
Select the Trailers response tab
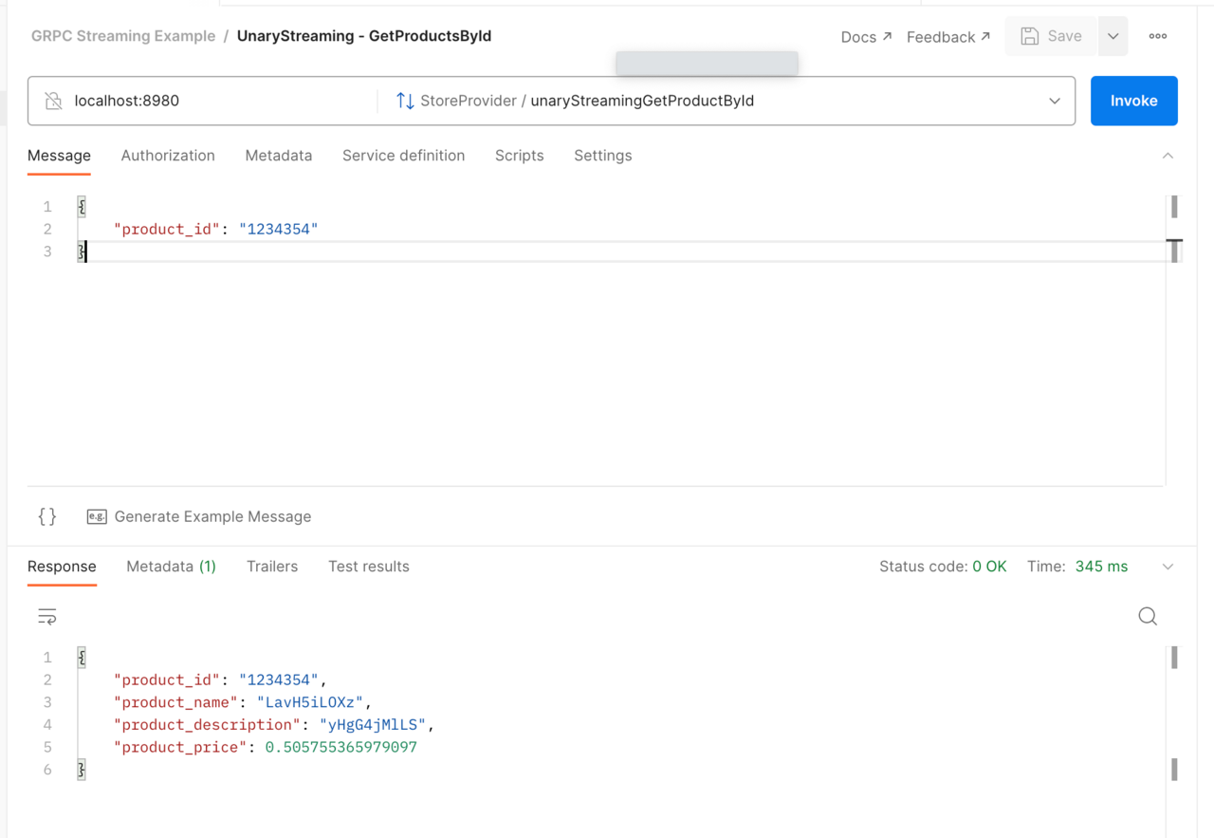(x=272, y=567)
